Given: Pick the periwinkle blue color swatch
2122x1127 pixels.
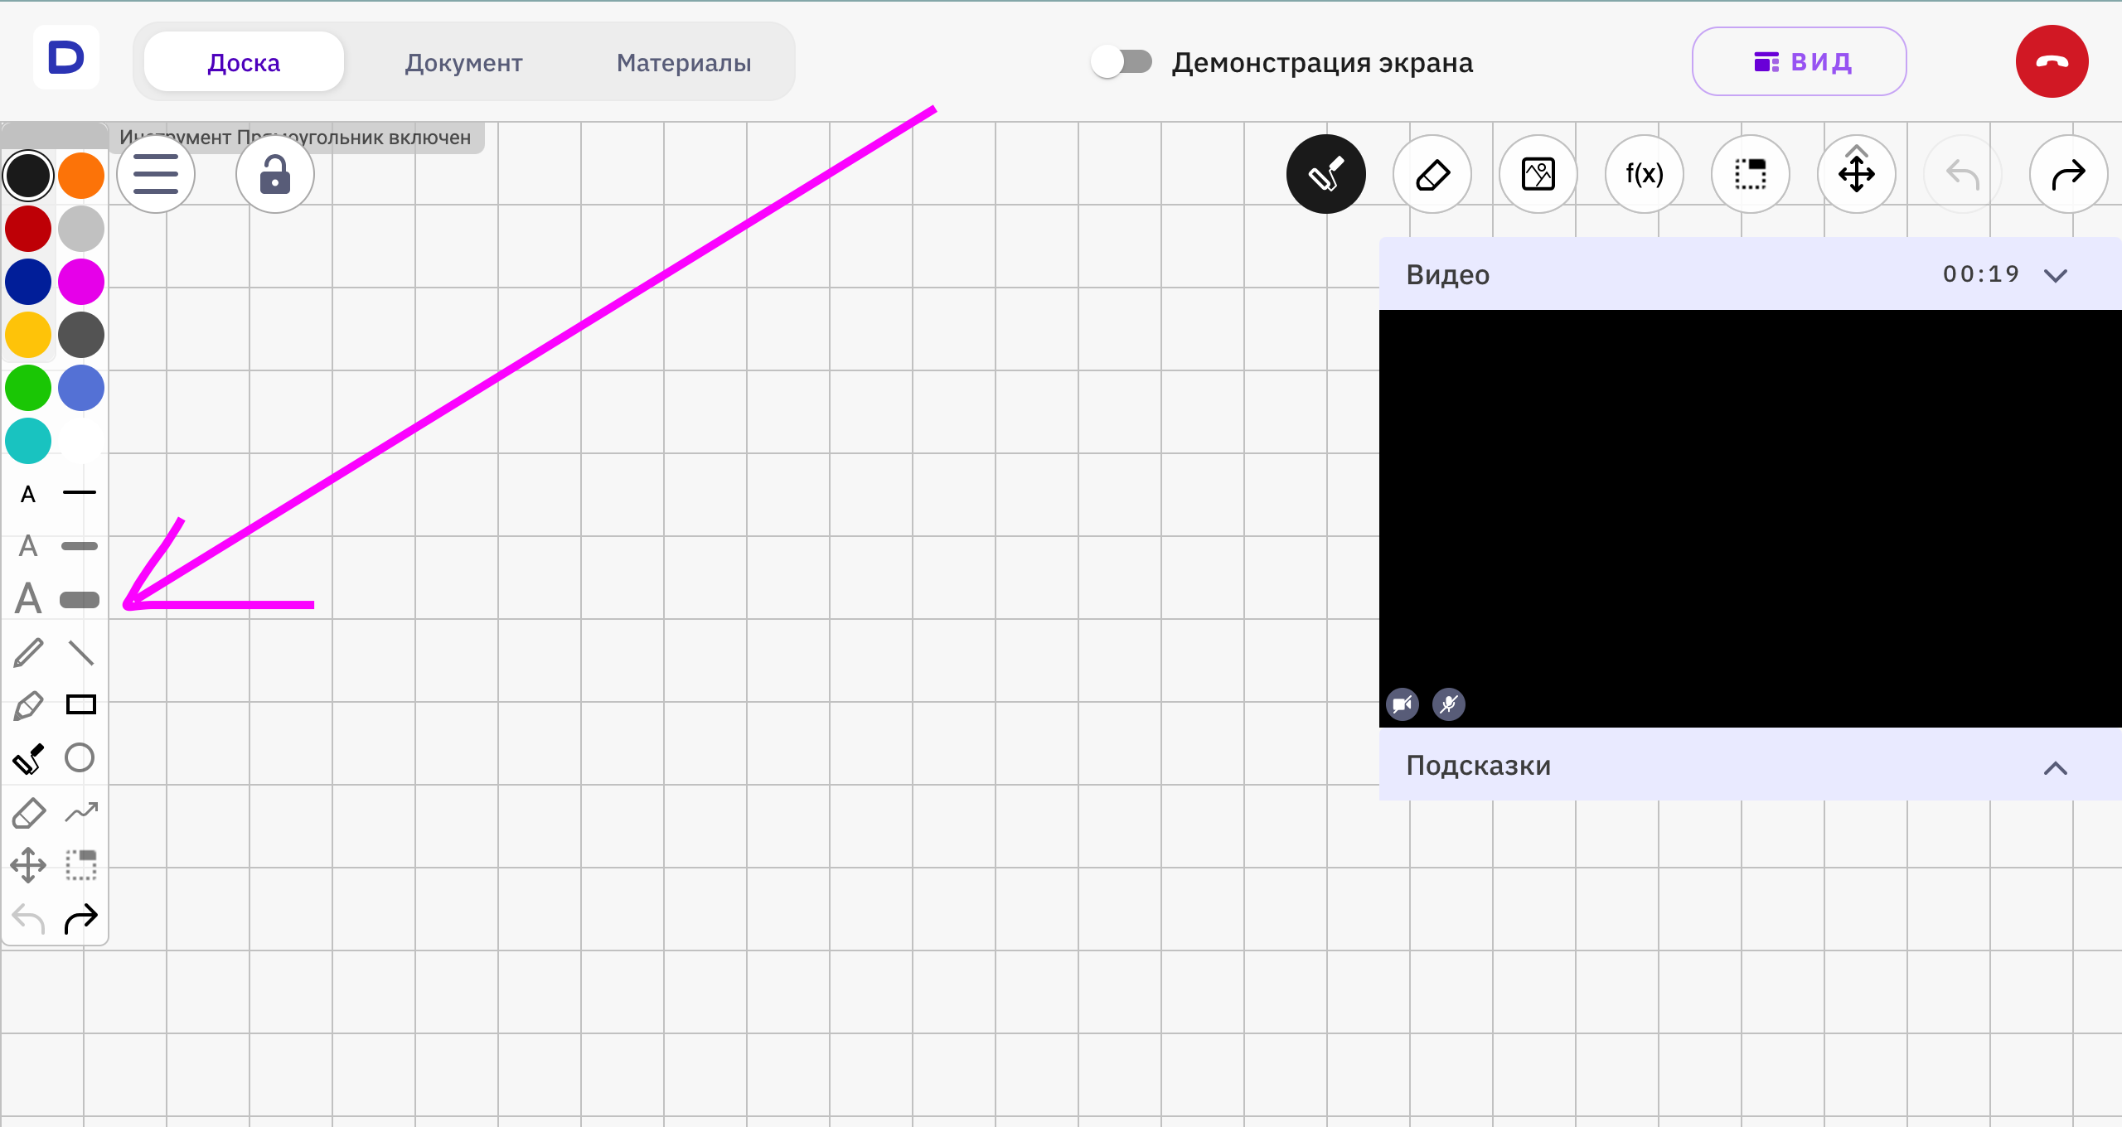Looking at the screenshot, I should [x=81, y=388].
